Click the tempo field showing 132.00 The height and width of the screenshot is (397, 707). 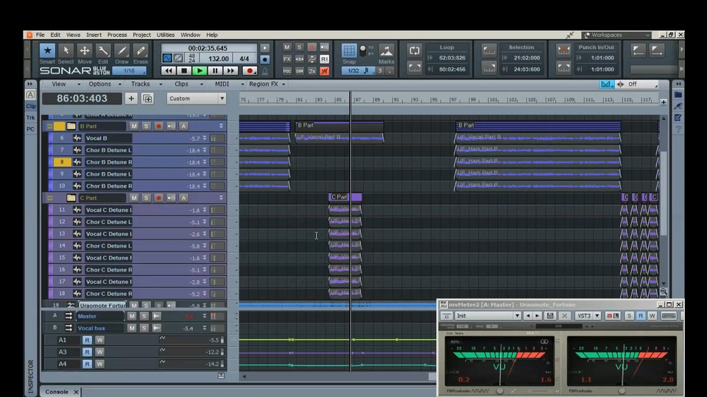[218, 59]
